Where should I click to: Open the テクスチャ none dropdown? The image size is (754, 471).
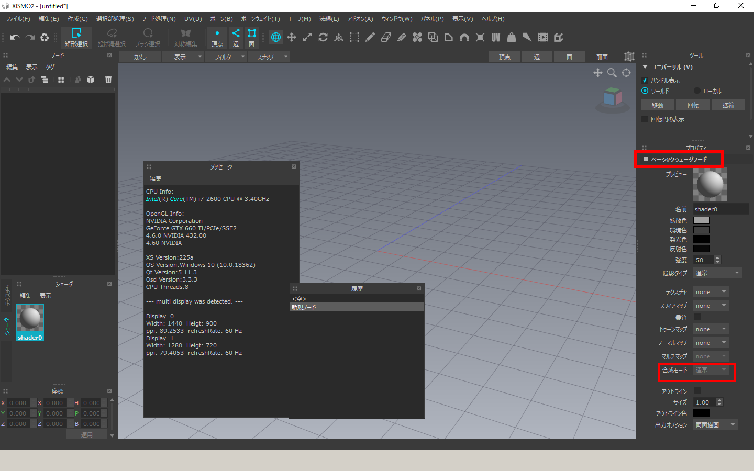[x=711, y=292]
